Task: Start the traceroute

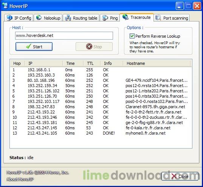Action: coord(34,46)
